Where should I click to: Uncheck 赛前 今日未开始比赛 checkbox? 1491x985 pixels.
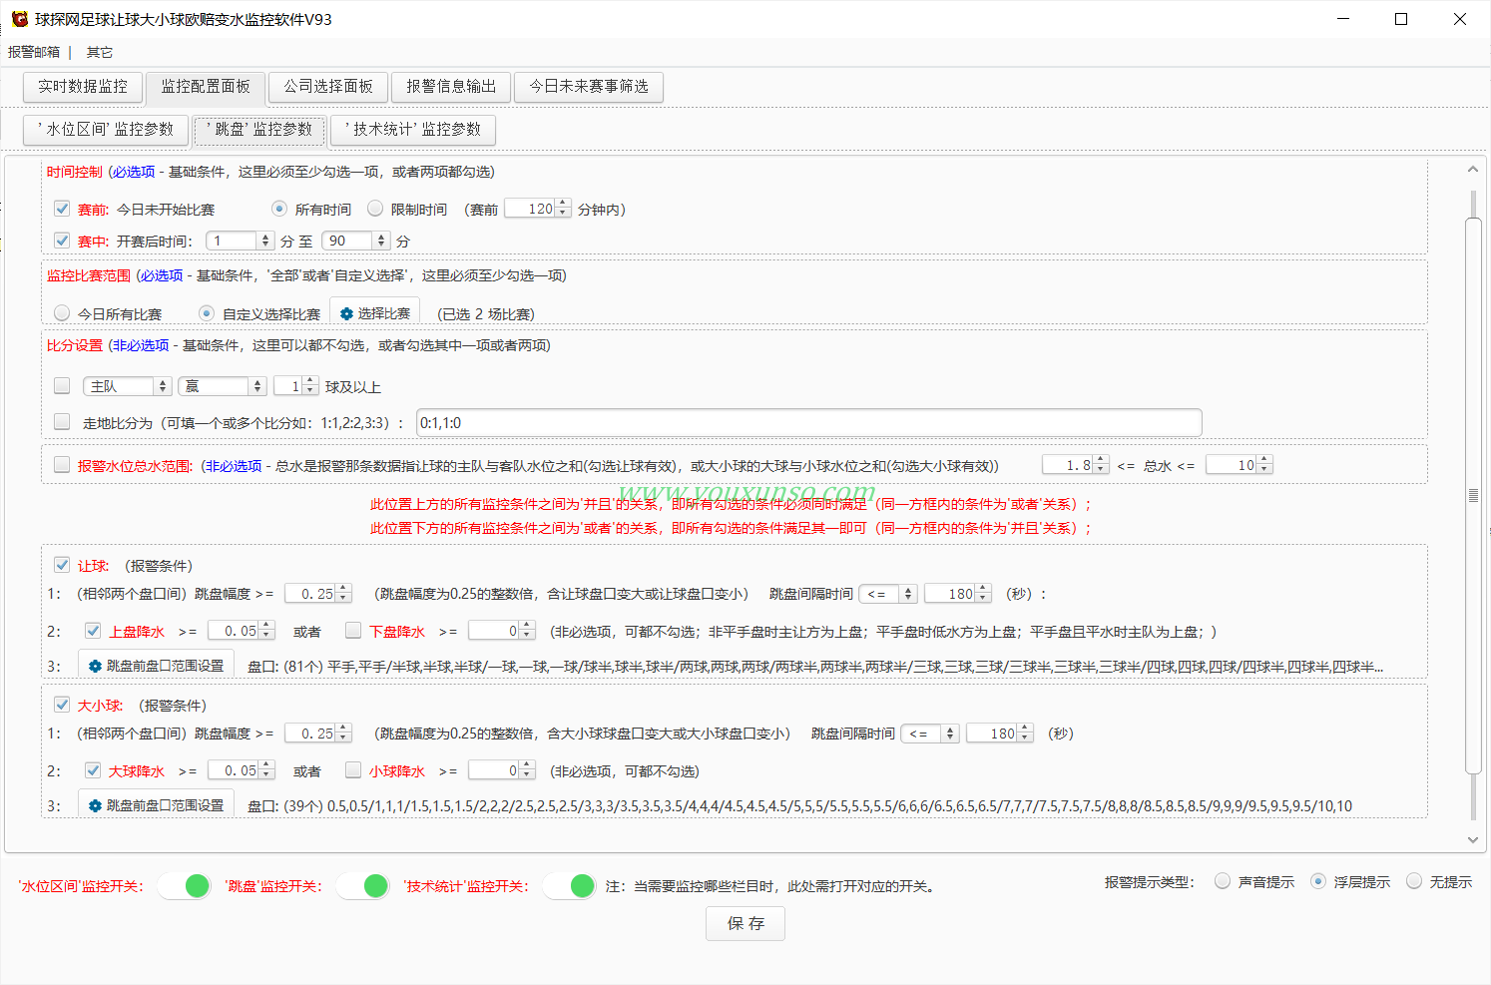point(62,209)
